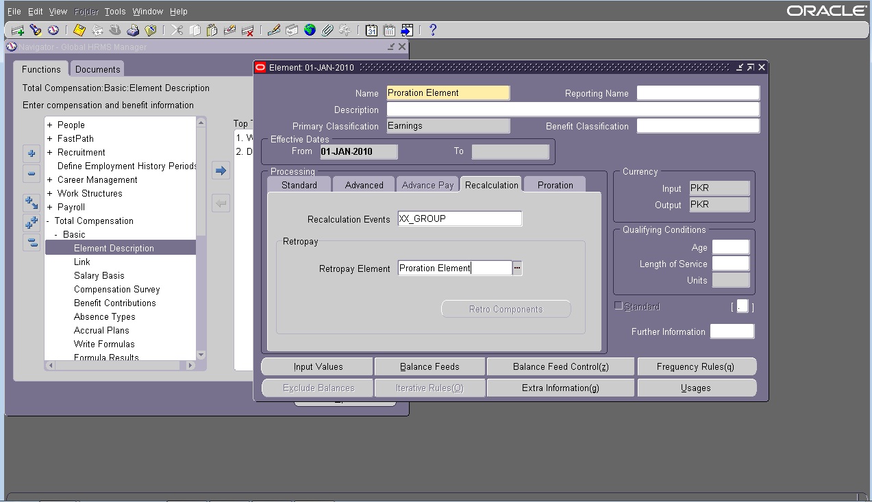
Task: Click the Close Form folder toolbar icon
Action: click(x=151, y=30)
